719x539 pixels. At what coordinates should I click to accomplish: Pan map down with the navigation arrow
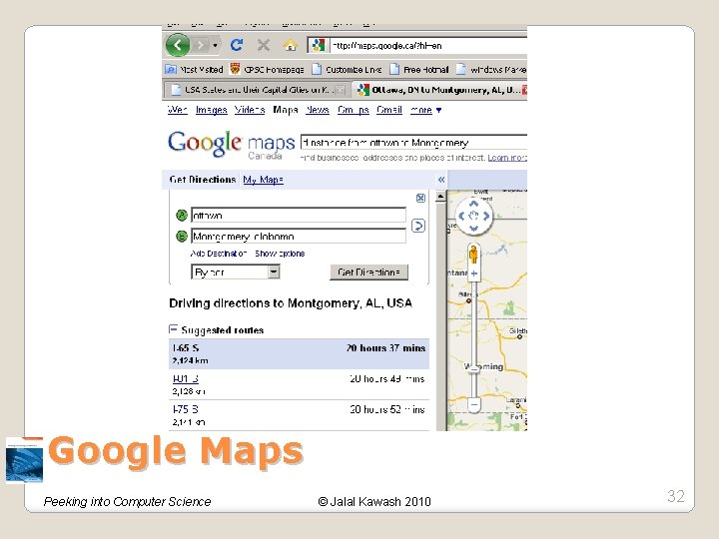click(473, 228)
